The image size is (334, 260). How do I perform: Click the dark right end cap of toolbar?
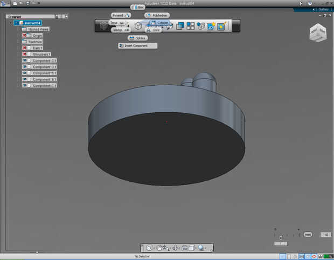(x=236, y=26)
